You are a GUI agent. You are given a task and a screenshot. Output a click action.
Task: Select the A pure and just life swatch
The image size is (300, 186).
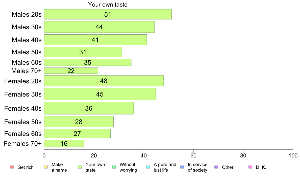click(148, 167)
